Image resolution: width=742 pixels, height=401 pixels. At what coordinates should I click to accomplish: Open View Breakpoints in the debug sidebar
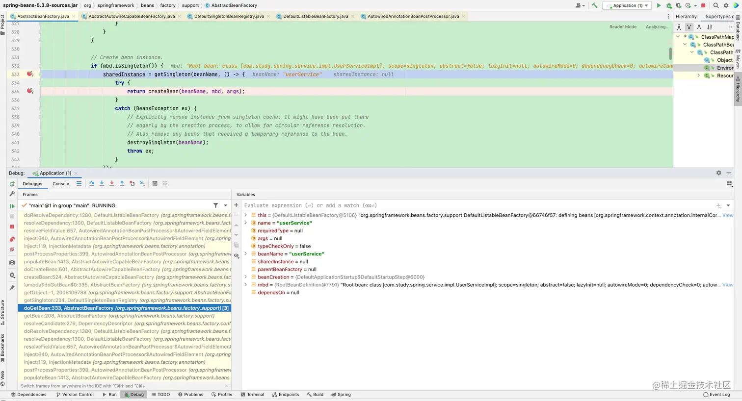[12, 239]
